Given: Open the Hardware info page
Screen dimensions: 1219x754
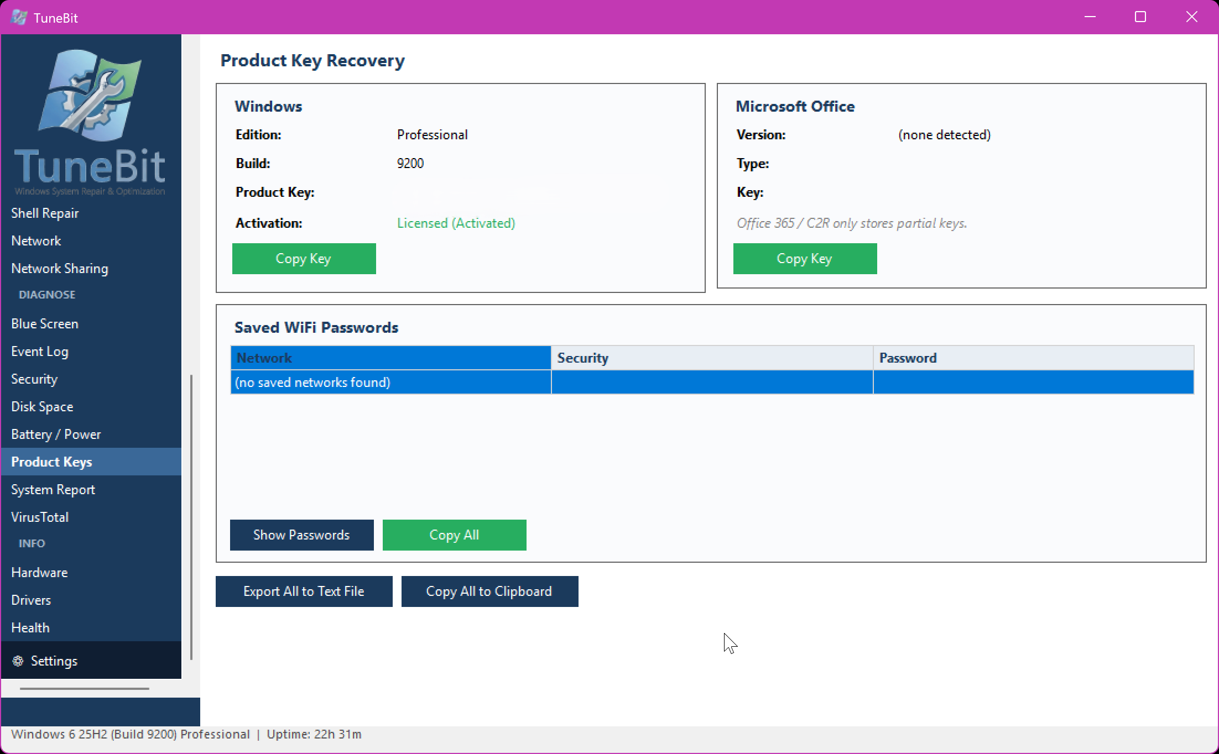Looking at the screenshot, I should point(91,573).
